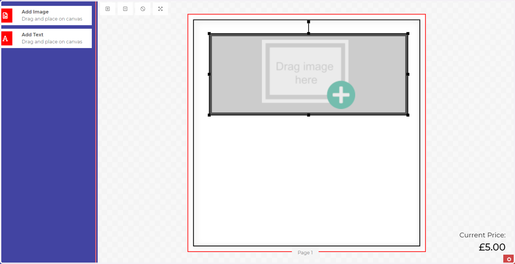The image size is (515, 264).
Task: Click the rotation handle above image frame
Action: 309,22
